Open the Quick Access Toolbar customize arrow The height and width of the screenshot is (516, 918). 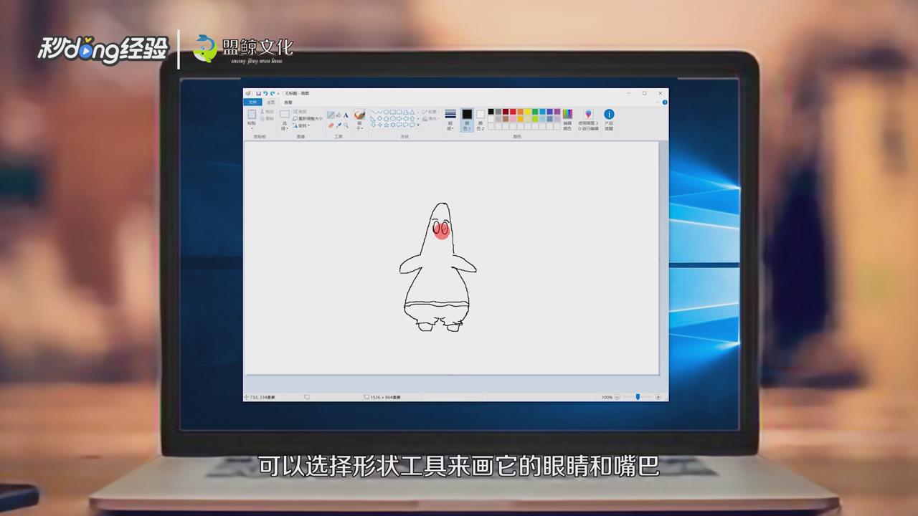pyautogui.click(x=278, y=93)
